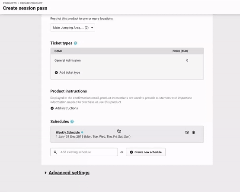Click Create new schedule button
This screenshot has width=240, height=192.
[x=146, y=152]
